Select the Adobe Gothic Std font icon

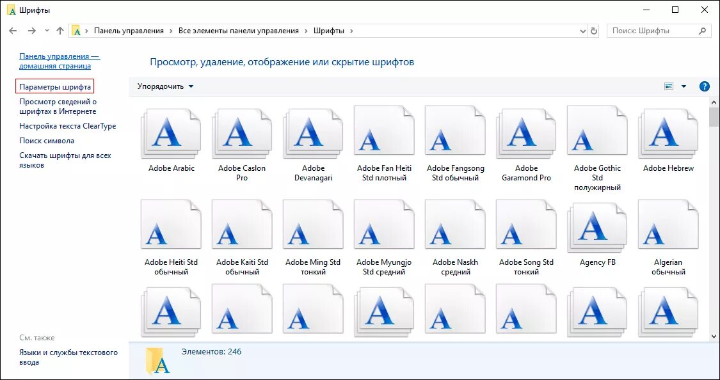(x=597, y=131)
